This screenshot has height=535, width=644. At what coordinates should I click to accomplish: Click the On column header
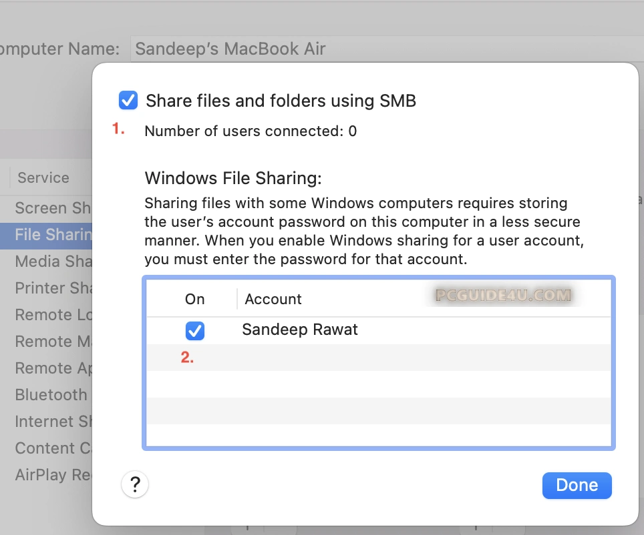coord(194,299)
